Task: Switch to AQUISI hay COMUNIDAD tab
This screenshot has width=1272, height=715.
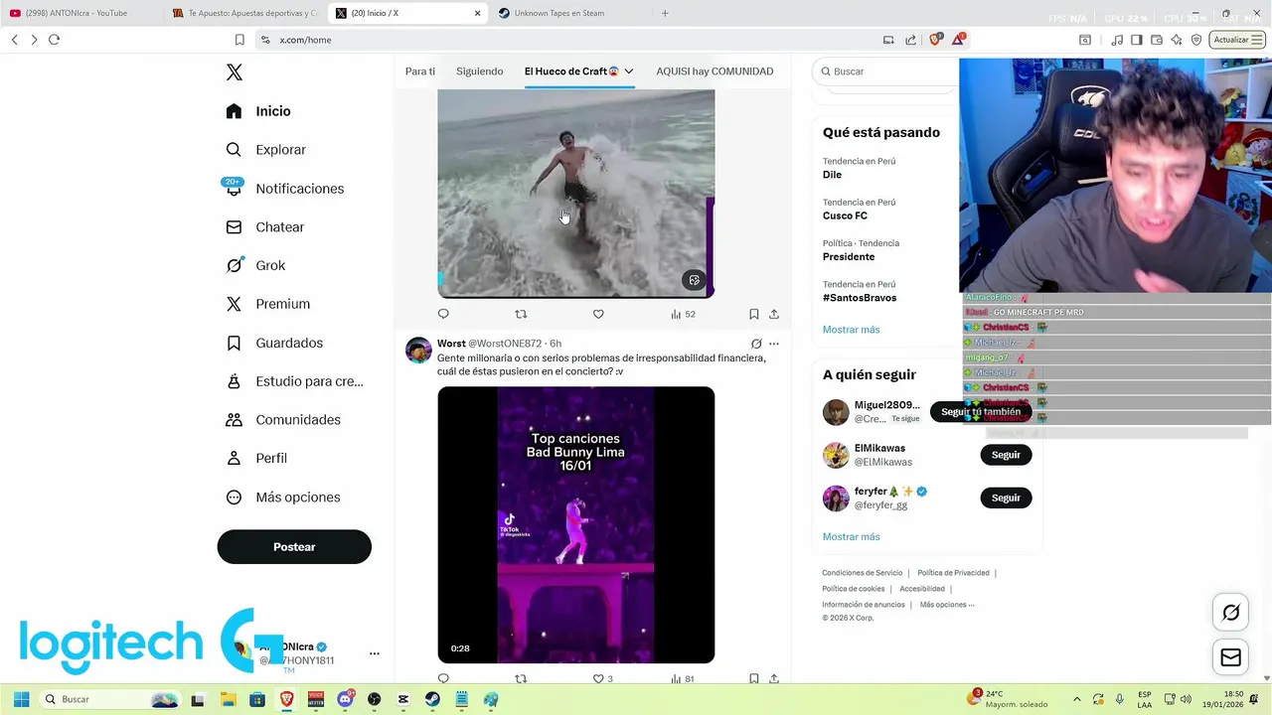Action: coord(715,71)
